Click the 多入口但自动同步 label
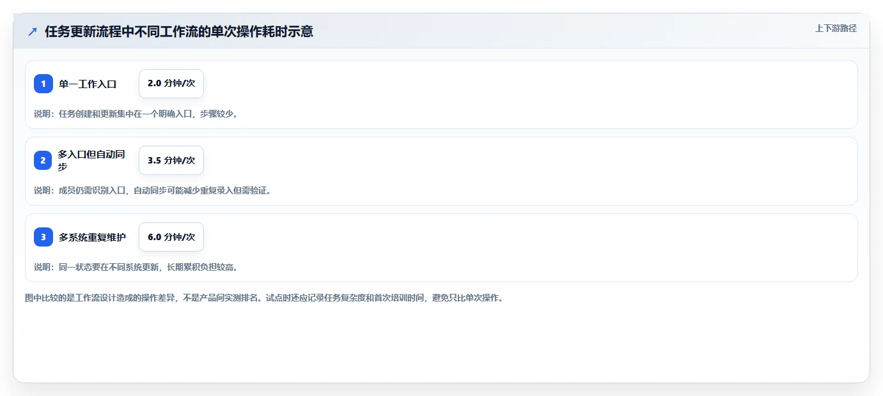Viewport: 883px width, 396px height. pyautogui.click(x=91, y=160)
